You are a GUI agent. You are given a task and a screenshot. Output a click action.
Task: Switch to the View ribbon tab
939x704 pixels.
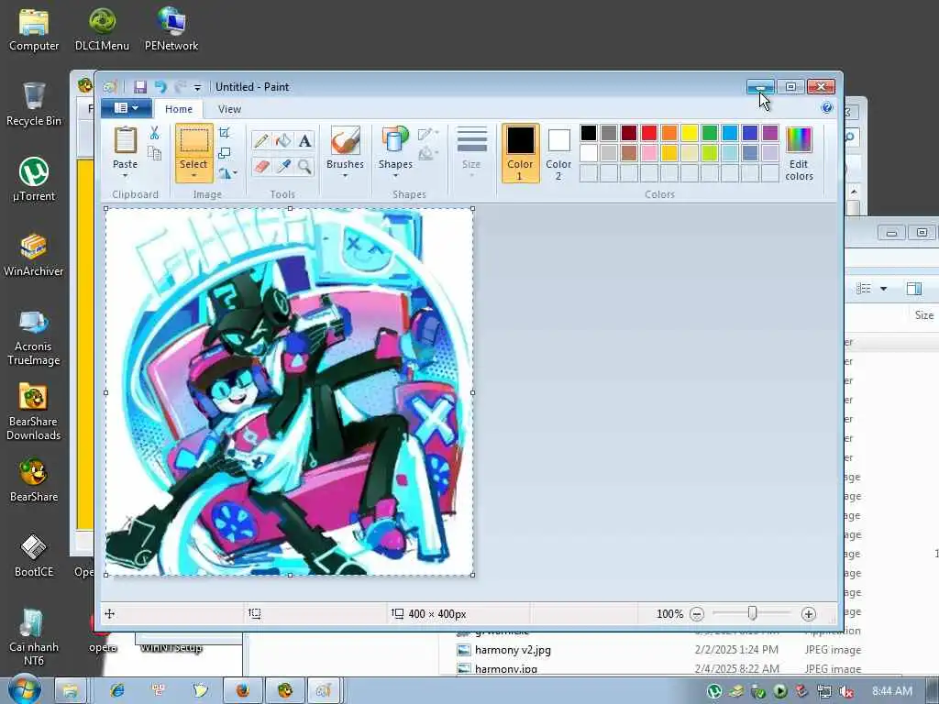229,109
